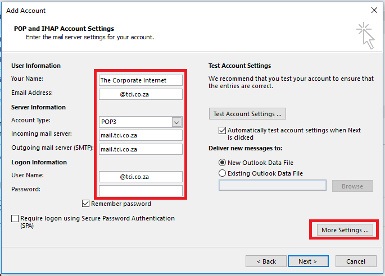Image resolution: width=385 pixels, height=276 pixels.
Task: Select New Outlook Data File option
Action: 222,163
